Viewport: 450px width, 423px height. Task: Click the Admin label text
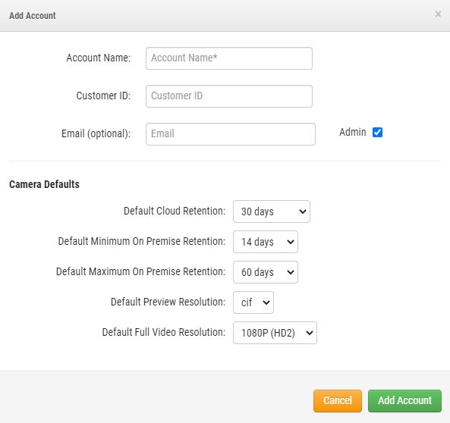point(352,132)
